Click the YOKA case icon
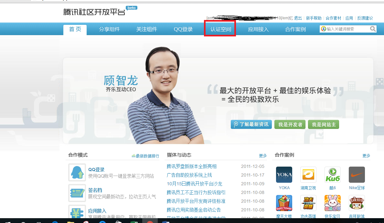 pyautogui.click(x=284, y=175)
